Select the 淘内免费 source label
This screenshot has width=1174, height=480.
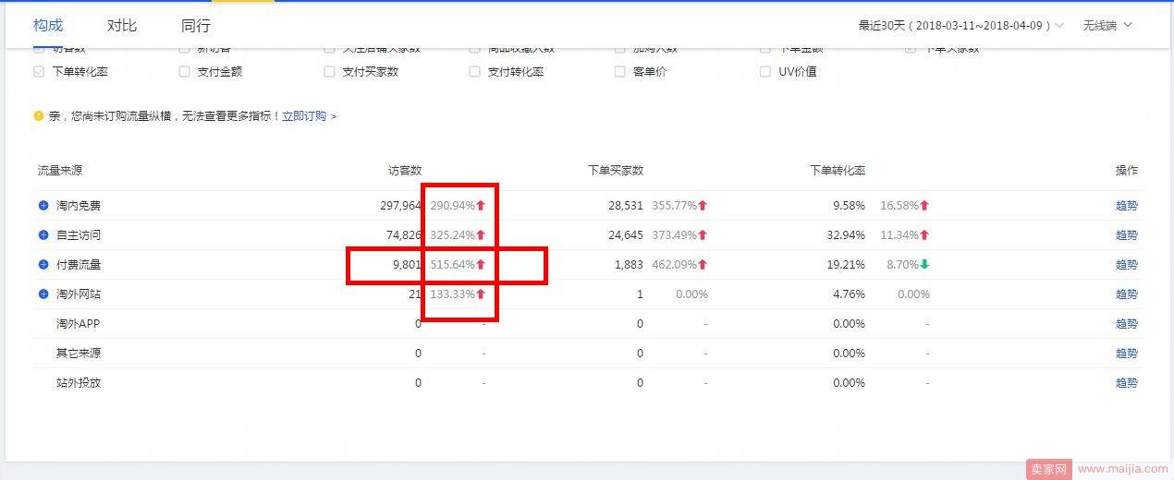coord(79,206)
